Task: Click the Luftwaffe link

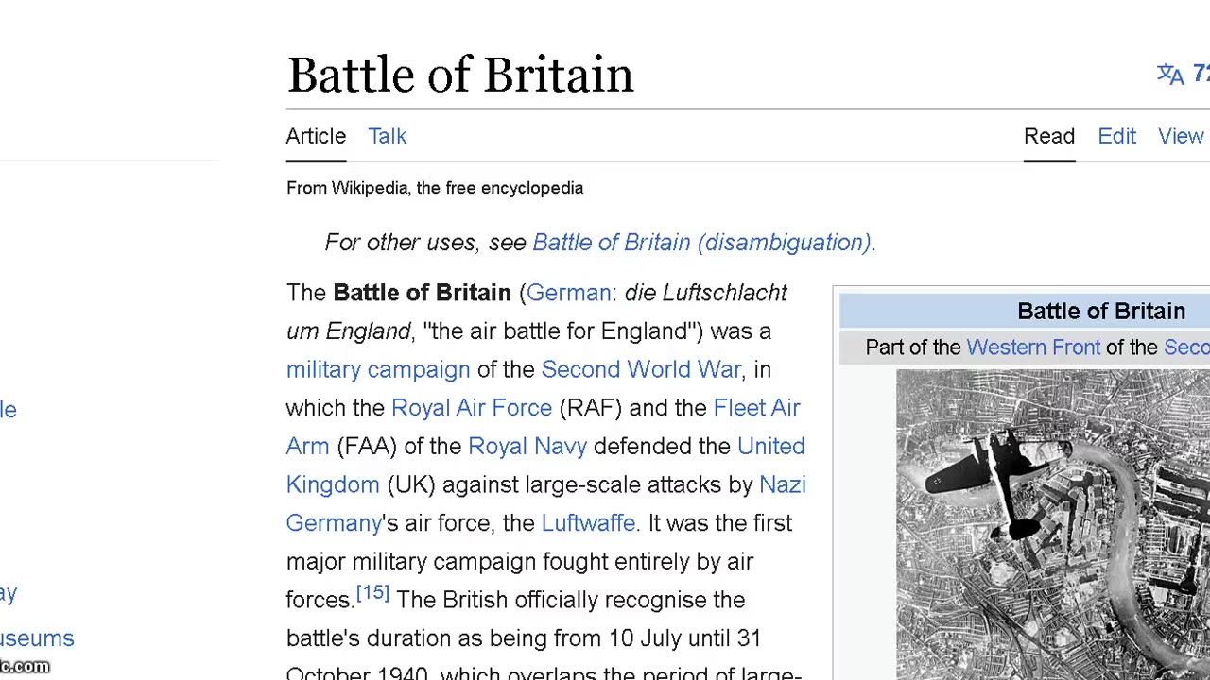Action: tap(588, 523)
